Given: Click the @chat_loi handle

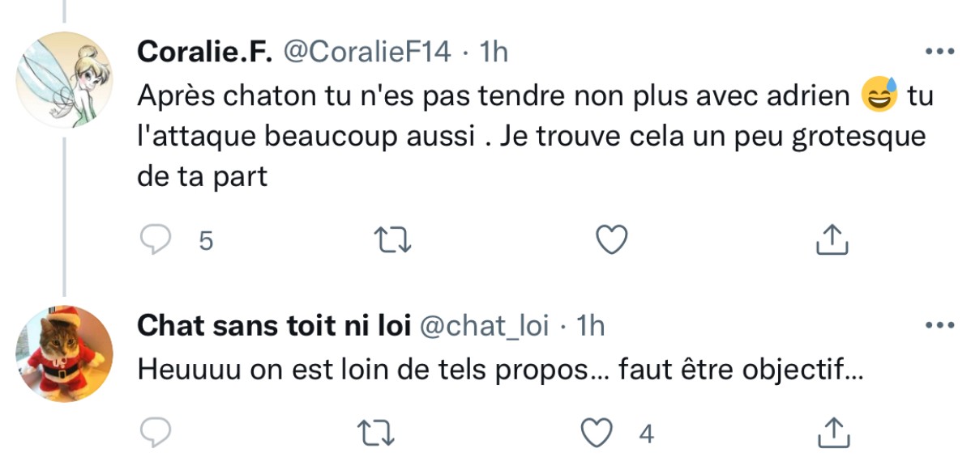Looking at the screenshot, I should click(x=483, y=326).
